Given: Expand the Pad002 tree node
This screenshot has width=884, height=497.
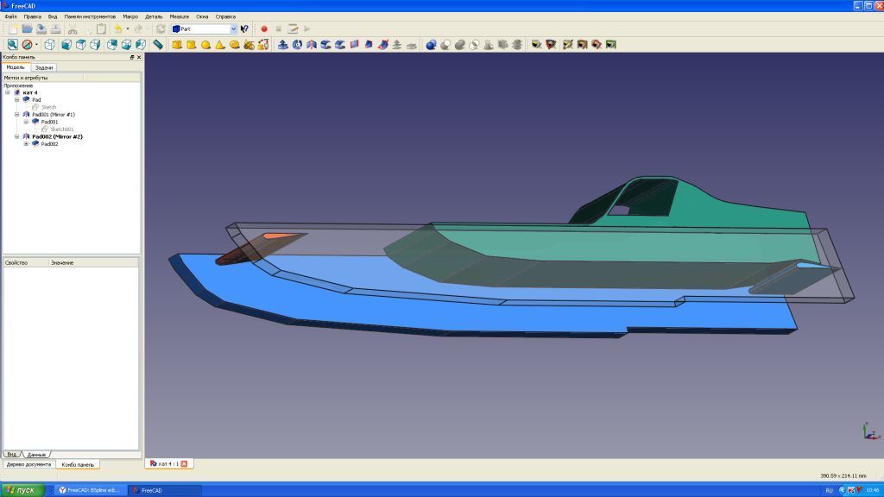Looking at the screenshot, I should (26, 144).
